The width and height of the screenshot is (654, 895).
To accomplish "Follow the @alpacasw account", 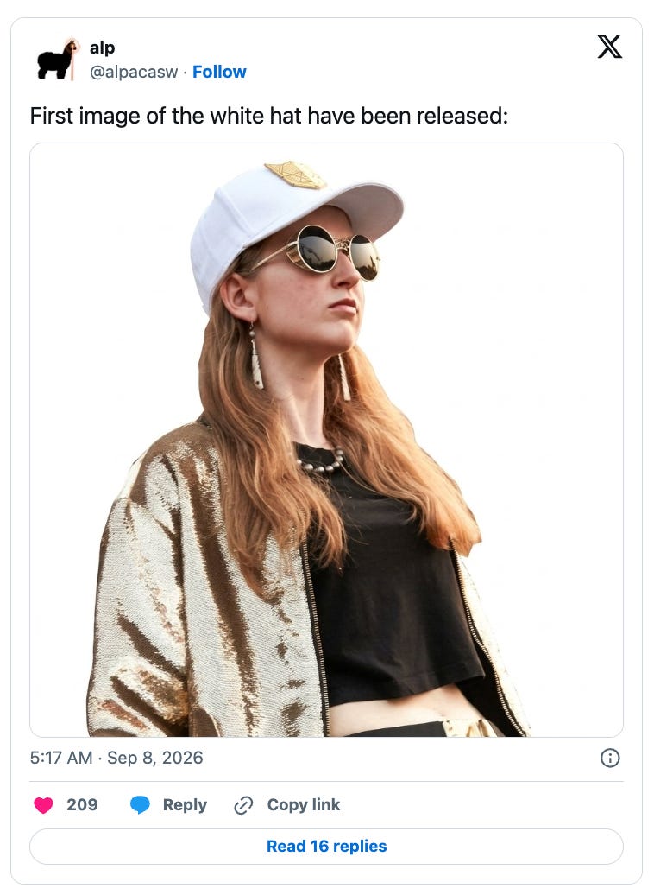I will tap(219, 72).
